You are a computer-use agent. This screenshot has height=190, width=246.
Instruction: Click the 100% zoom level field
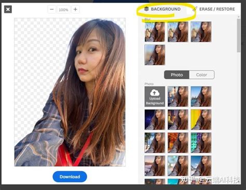63,10
